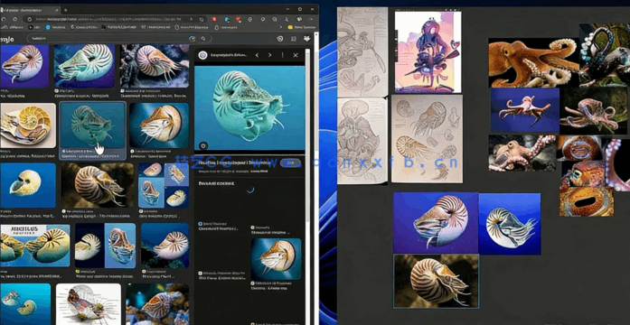Viewport: 630px width, 325px height.
Task: Open nautilus among coral reef bottom result
Action: 157,304
